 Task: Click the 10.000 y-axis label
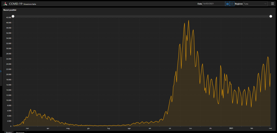point(9,100)
